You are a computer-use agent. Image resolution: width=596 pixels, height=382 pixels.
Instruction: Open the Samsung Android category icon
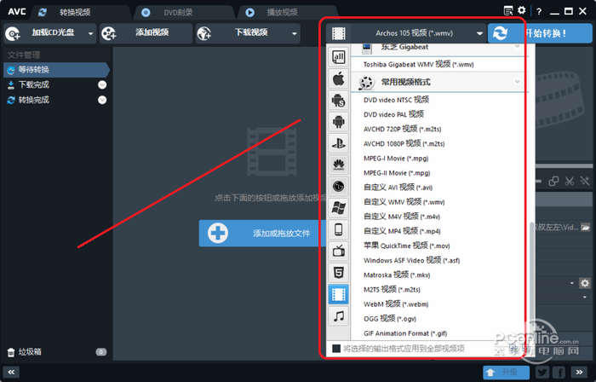point(338,101)
